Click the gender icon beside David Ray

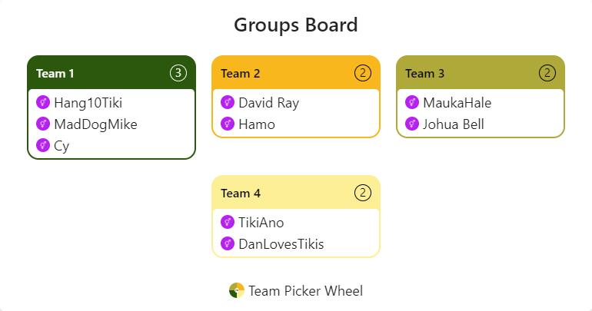(228, 102)
